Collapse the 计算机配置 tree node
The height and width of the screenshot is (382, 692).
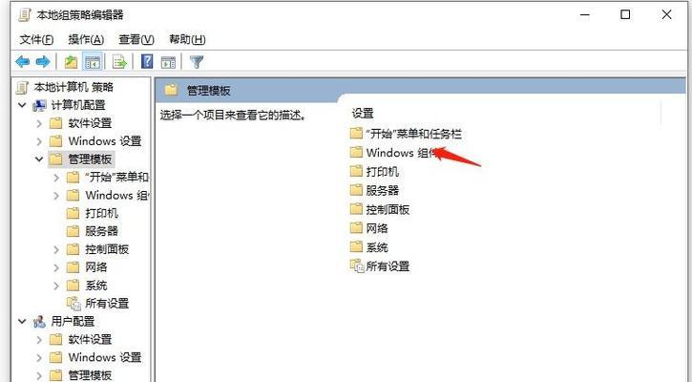point(22,105)
